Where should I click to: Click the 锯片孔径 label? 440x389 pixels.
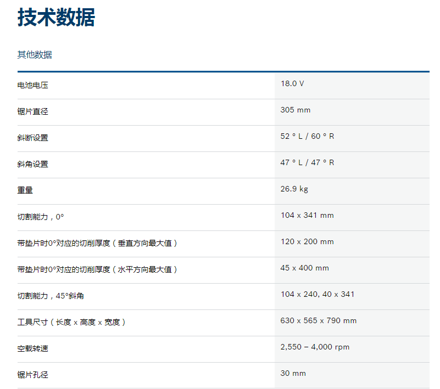click(x=32, y=375)
